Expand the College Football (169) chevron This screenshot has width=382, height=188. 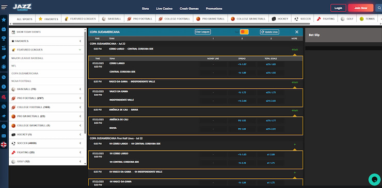pyautogui.click(x=80, y=107)
